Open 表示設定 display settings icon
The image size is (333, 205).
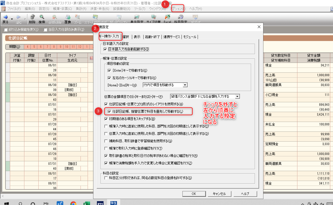click(x=137, y=19)
